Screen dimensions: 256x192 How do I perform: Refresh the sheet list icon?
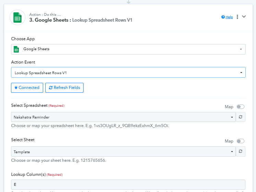click(x=241, y=151)
